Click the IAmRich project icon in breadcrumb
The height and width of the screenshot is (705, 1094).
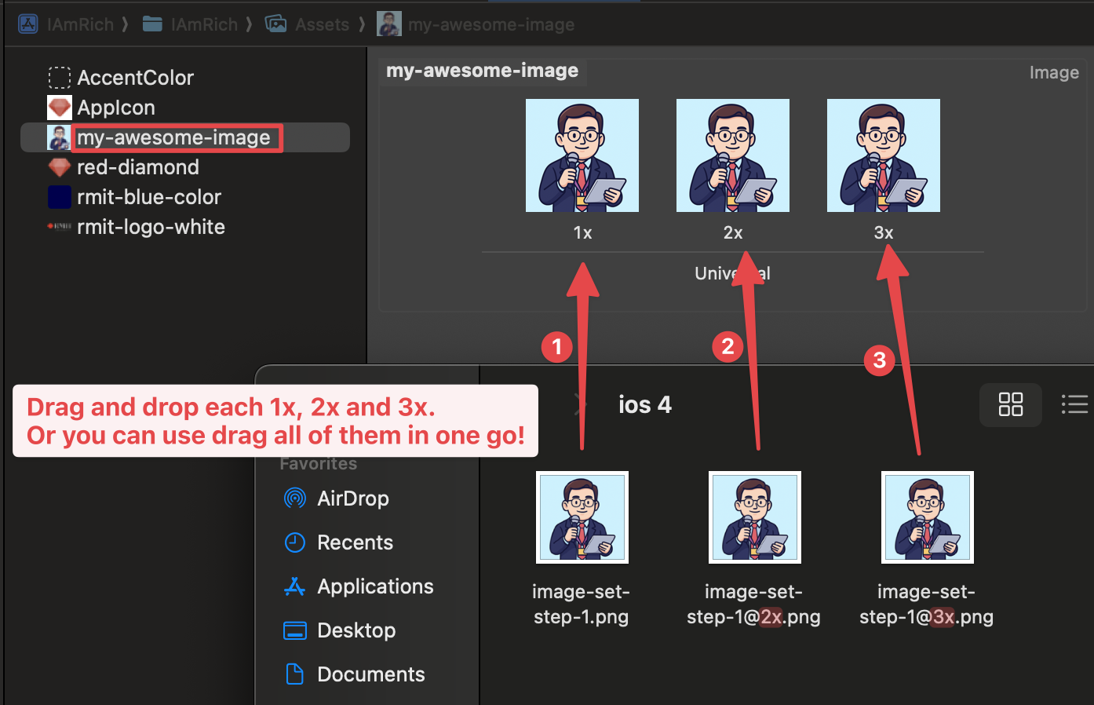[x=27, y=24]
